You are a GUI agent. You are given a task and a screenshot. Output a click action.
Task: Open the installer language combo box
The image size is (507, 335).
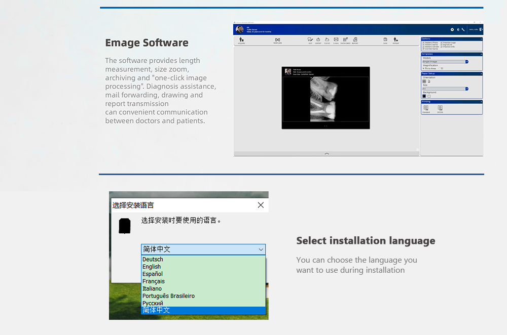click(x=203, y=249)
